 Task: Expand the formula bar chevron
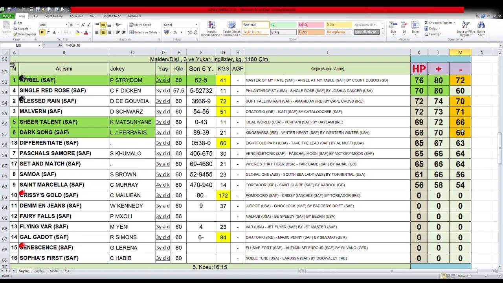pyautogui.click(x=500, y=46)
